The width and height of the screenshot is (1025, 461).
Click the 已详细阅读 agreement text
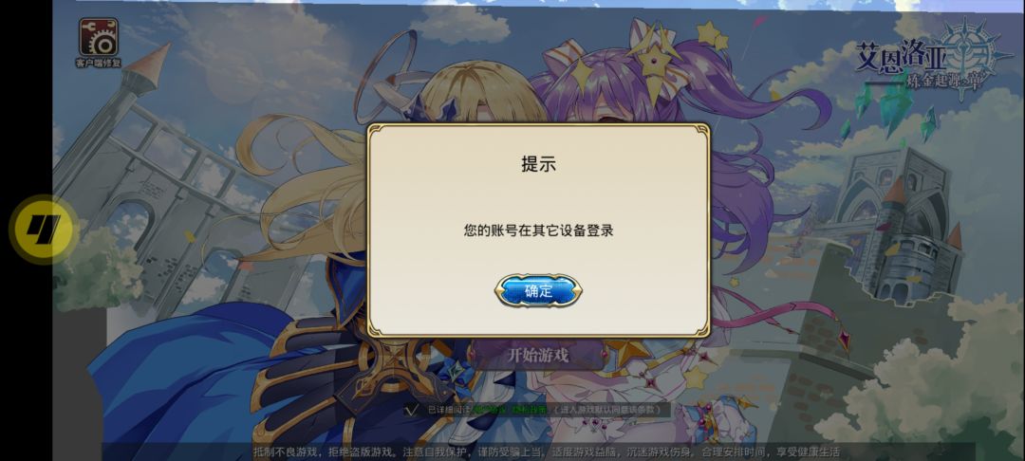(449, 410)
